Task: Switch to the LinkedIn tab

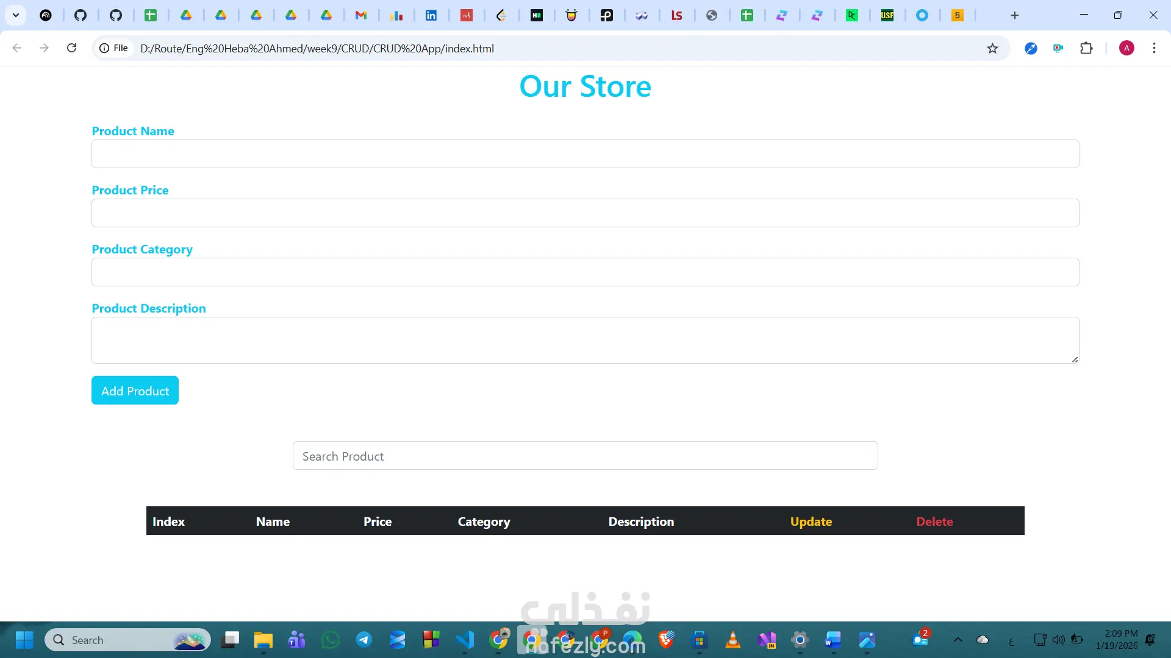Action: tap(431, 15)
